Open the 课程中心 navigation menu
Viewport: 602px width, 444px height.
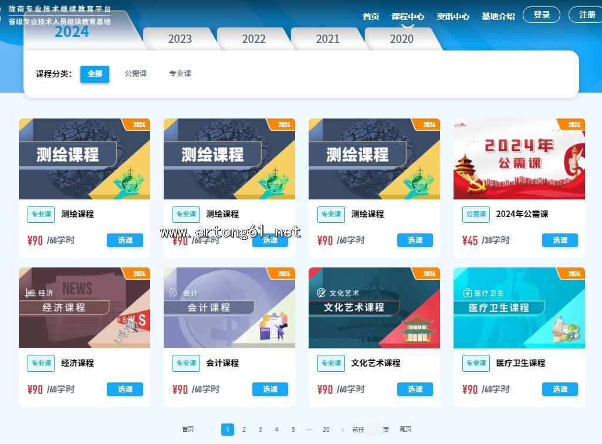coord(408,16)
